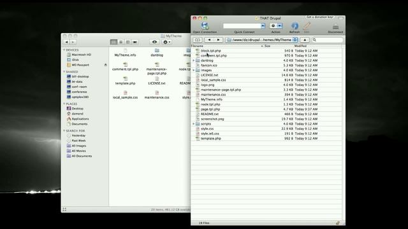Select bill-desktop shared computer
The image size is (408, 229).
click(80, 76)
